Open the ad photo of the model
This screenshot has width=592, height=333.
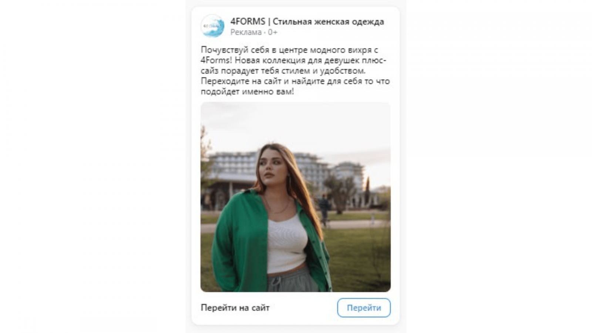(296, 197)
